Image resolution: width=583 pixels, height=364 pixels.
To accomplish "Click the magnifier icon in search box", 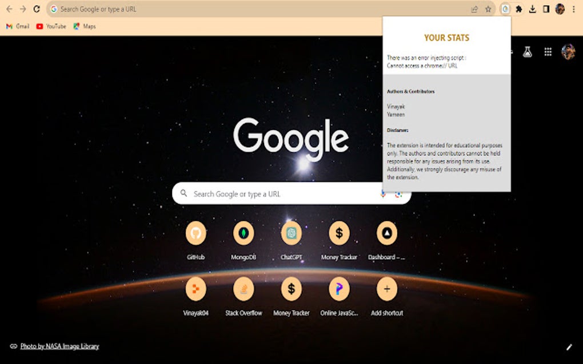I will (183, 193).
